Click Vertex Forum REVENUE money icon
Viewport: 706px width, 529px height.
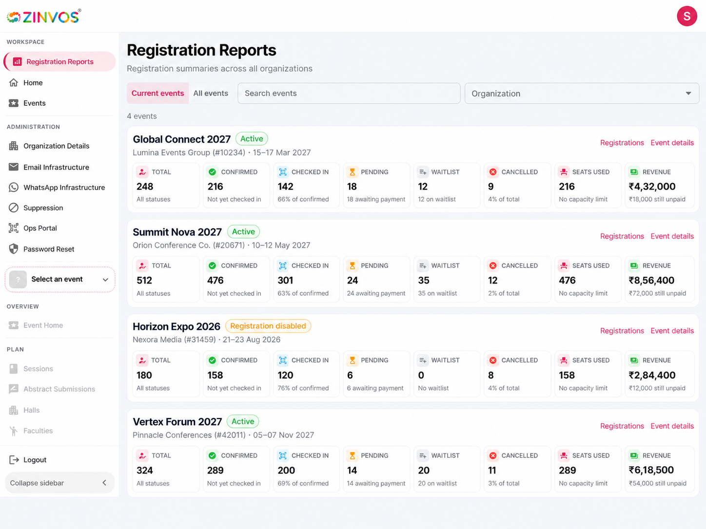634,455
